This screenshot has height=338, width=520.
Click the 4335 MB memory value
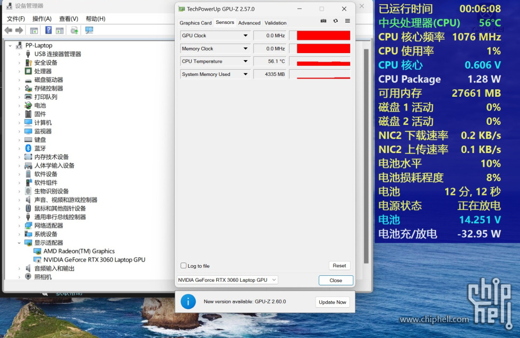(270, 74)
